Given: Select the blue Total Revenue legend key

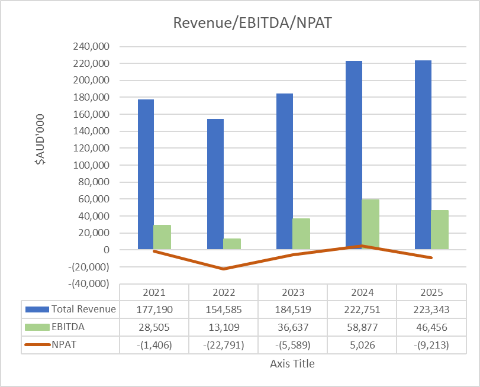Looking at the screenshot, I should click(37, 309).
